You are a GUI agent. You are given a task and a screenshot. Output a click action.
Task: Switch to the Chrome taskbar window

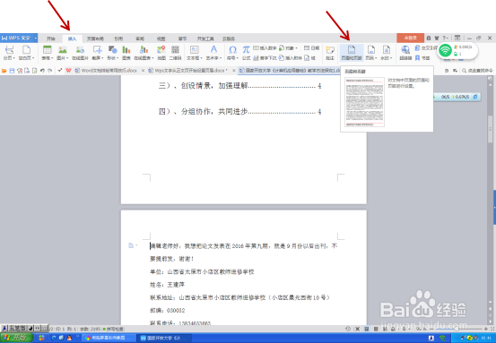(x=109, y=338)
